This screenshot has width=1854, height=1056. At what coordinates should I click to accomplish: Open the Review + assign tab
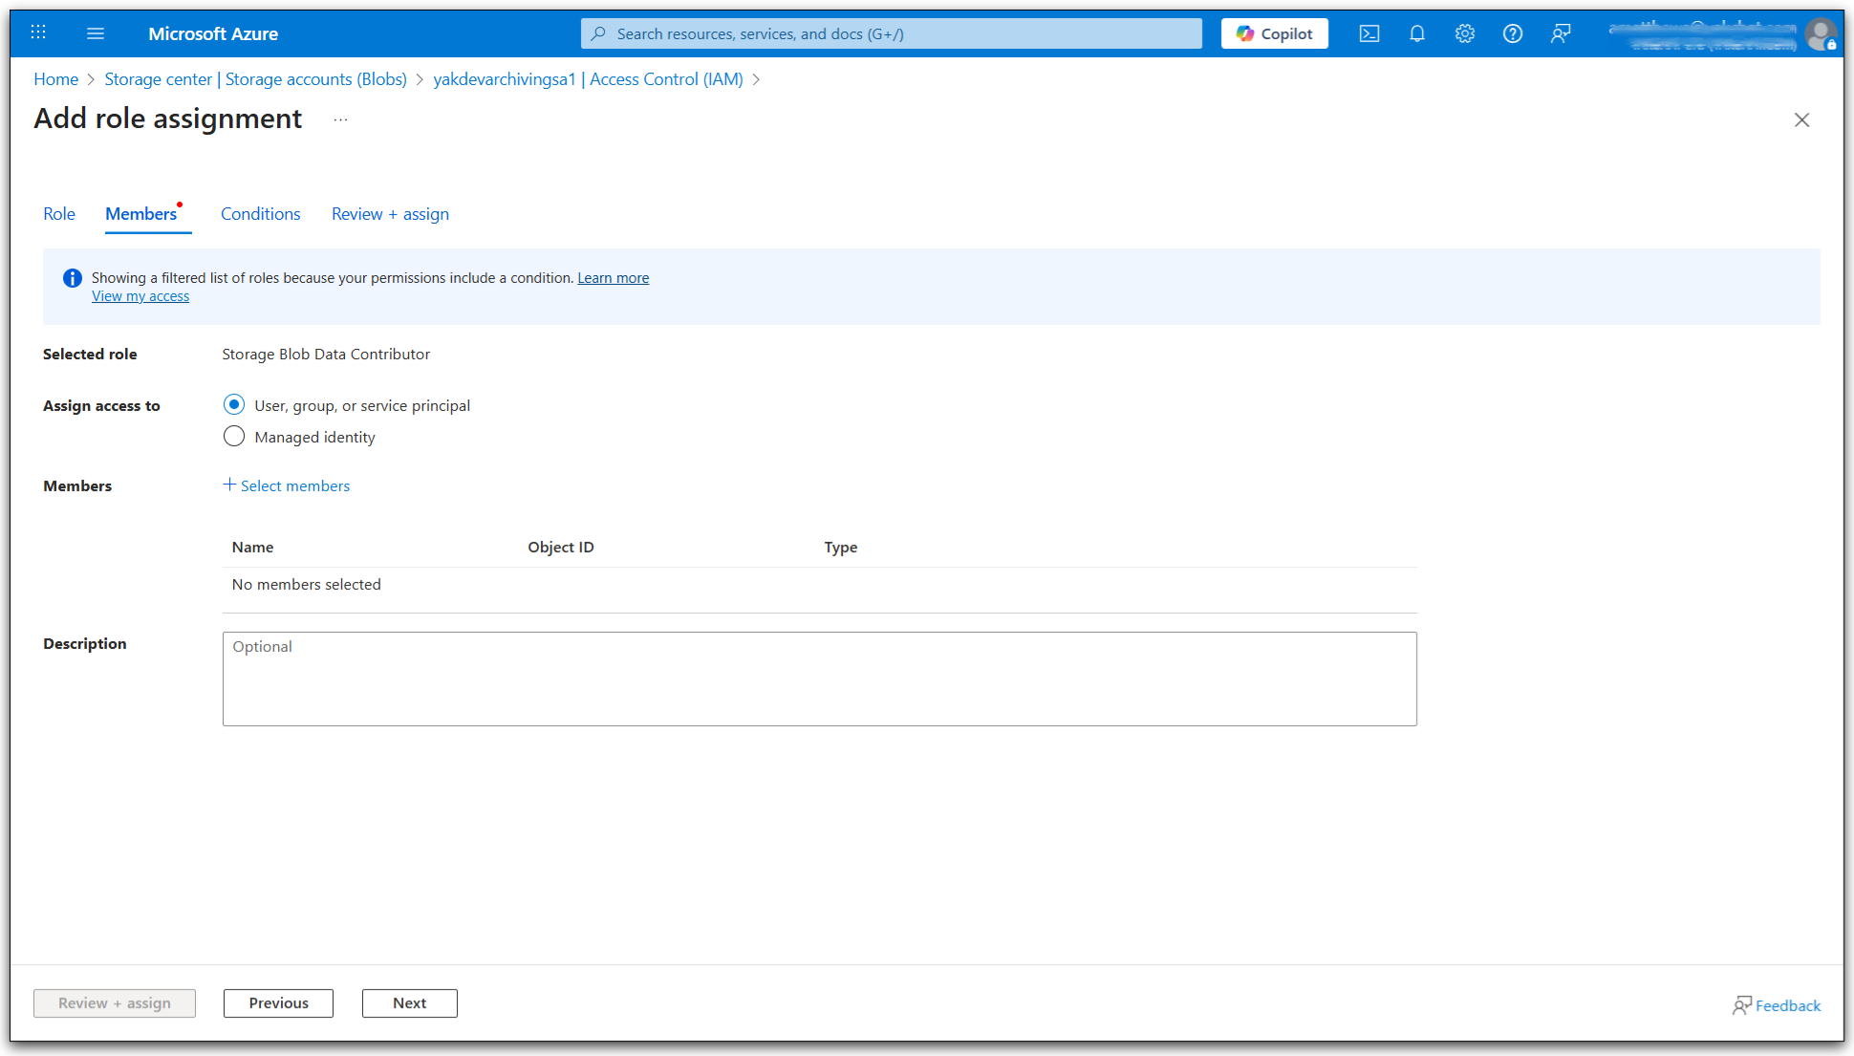(x=390, y=214)
